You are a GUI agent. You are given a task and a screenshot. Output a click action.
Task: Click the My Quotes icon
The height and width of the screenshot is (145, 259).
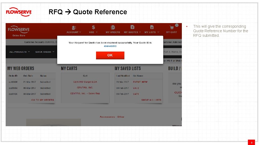click(132, 27)
